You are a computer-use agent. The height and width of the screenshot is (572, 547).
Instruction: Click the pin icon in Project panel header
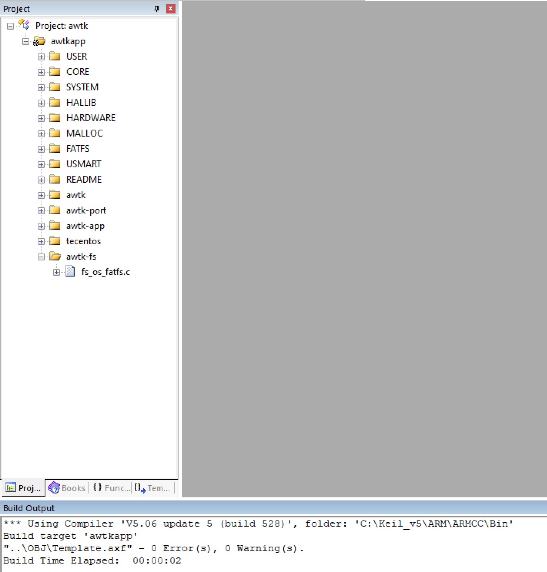pos(157,8)
